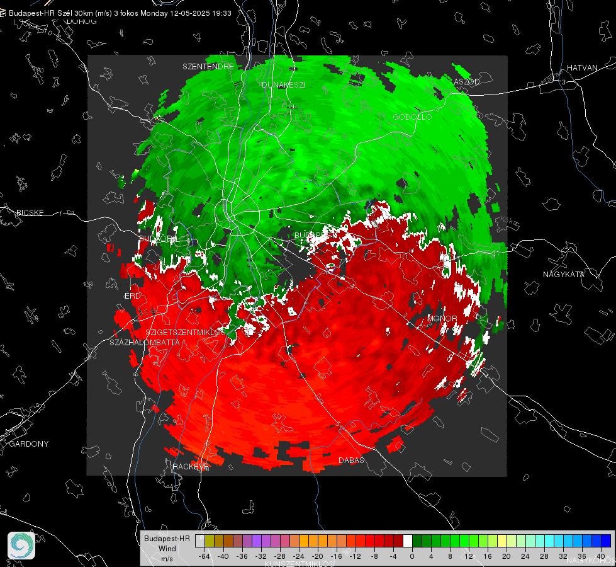The height and width of the screenshot is (567, 616).
Task: Click the BUDAÖRS town label
Action: tap(159, 239)
